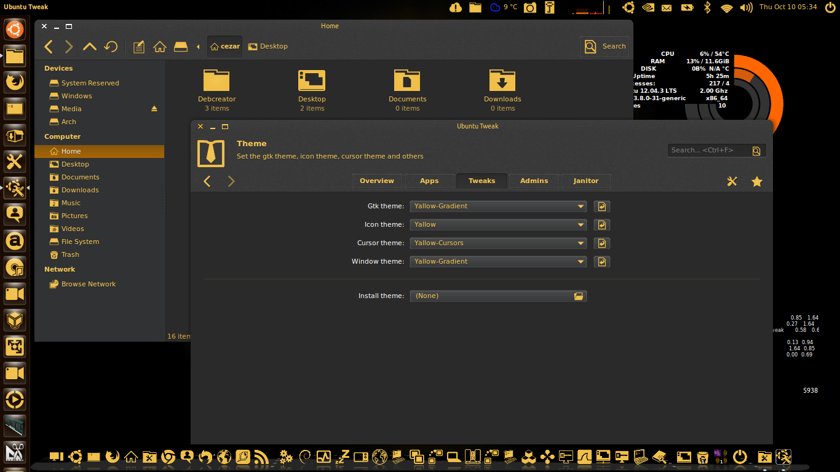Click the edit location icon in file manager
The width and height of the screenshot is (840, 472).
click(x=139, y=47)
